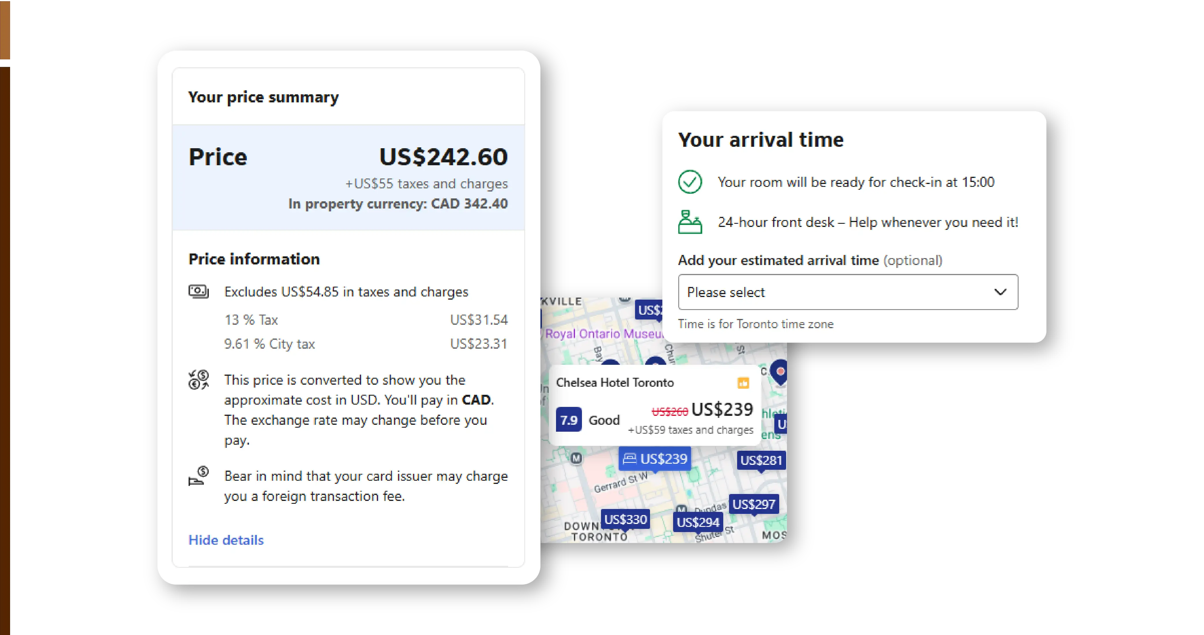
Task: Click the cash icon beside excluded taxes
Action: (x=199, y=292)
